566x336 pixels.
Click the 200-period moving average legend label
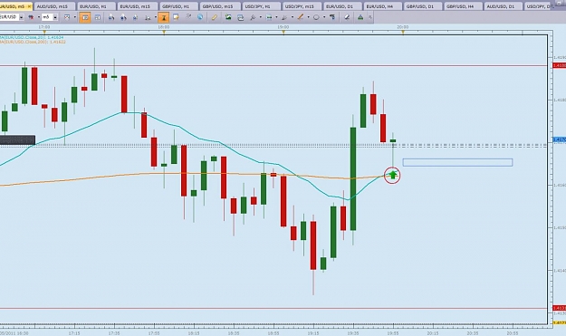33,42
